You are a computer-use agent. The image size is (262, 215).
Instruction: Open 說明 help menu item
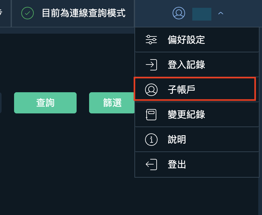pos(197,140)
